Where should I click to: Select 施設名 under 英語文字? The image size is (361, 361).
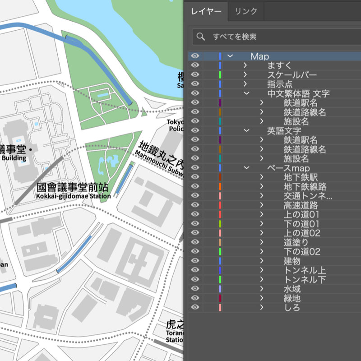click(x=296, y=159)
